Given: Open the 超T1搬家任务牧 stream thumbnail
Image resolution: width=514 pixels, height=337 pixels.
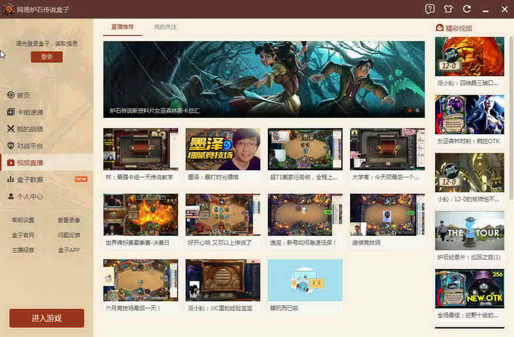Looking at the screenshot, I should click(305, 149).
